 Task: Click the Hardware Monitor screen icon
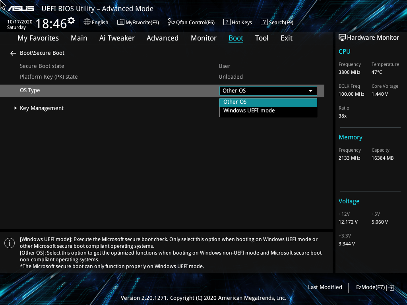[x=342, y=38]
